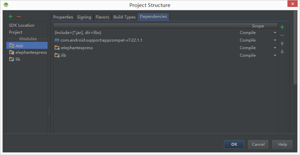This screenshot has width=300, height=155.
Task: Click the green add module plus icon
Action: click(11, 16)
